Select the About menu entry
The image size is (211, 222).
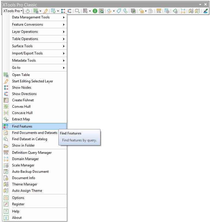(x=35, y=218)
